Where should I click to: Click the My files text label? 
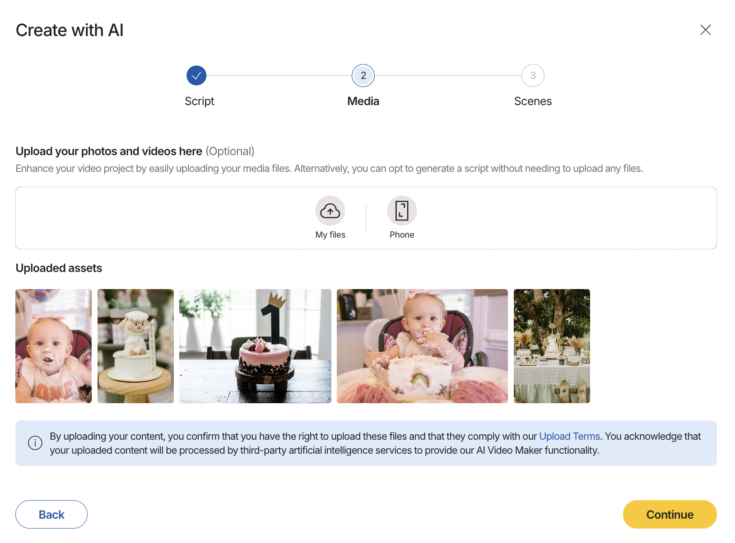point(330,235)
